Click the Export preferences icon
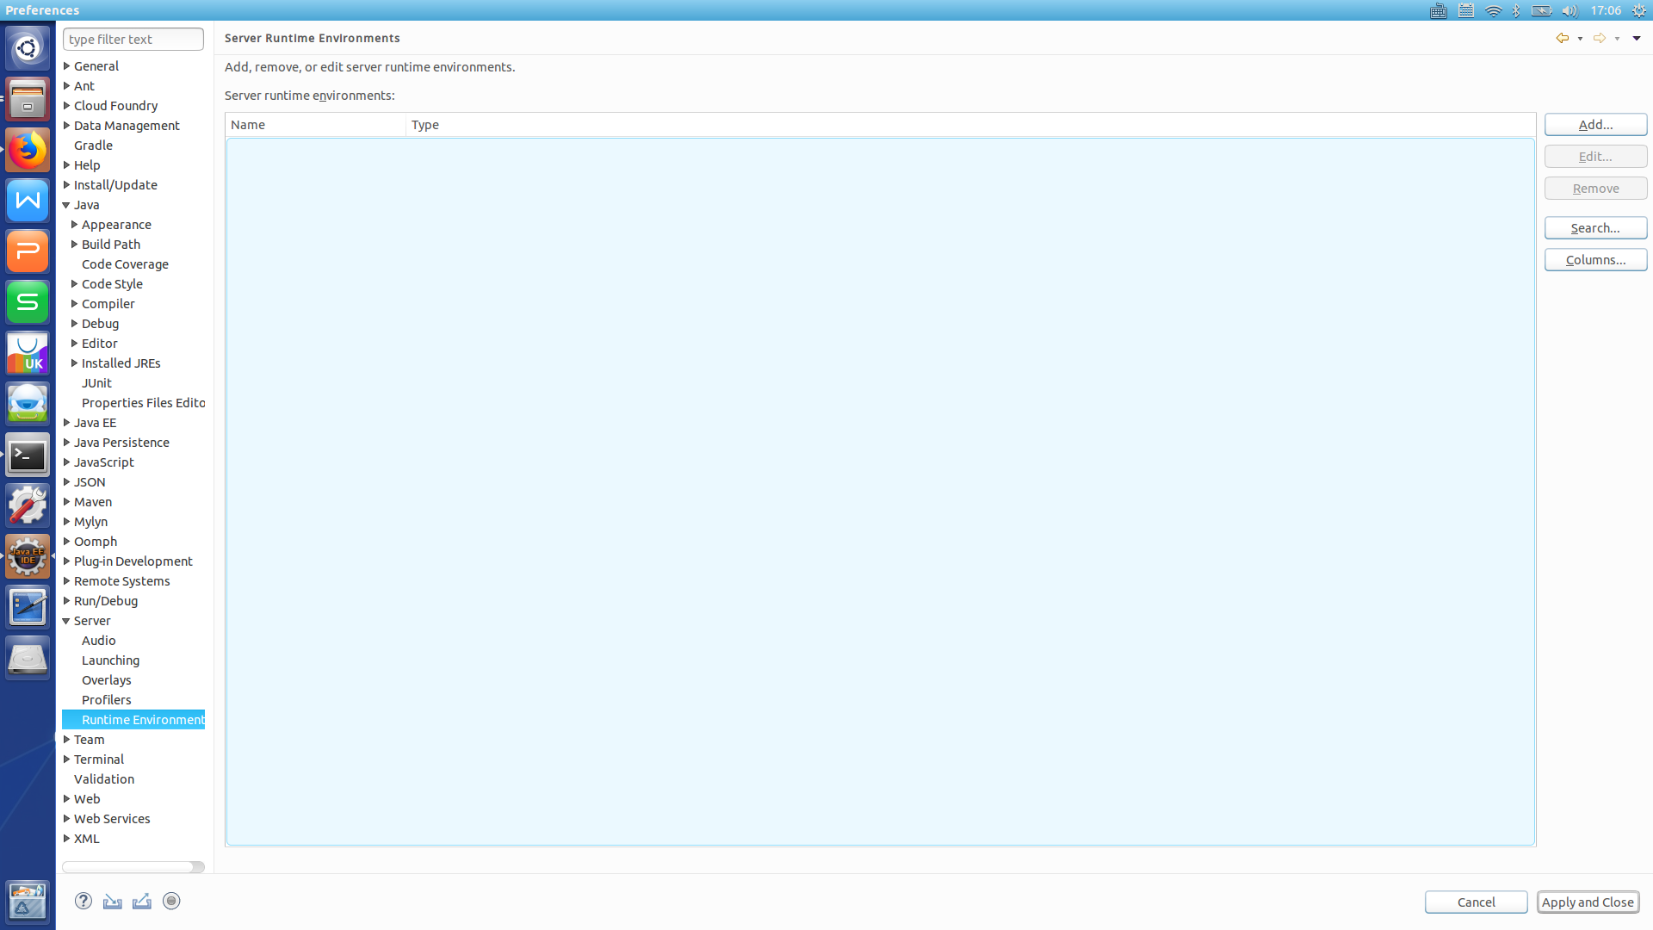The image size is (1653, 930). (142, 901)
